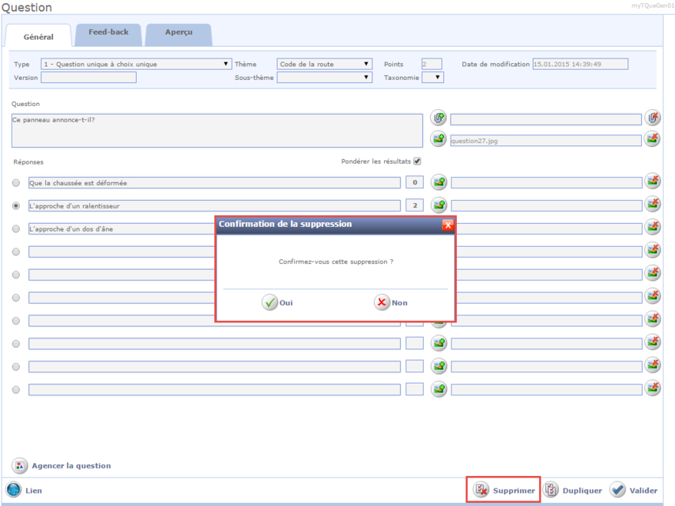Toggle Pondérer les résultats checkbox
Viewport: 675px width, 506px height.
tap(417, 161)
